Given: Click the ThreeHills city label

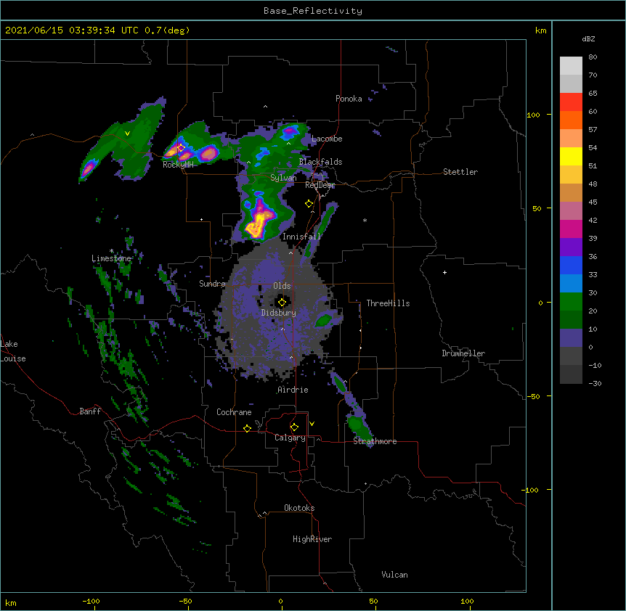Looking at the screenshot, I should coord(388,303).
